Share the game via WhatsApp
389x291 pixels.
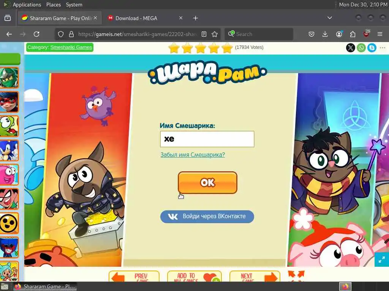pos(361,47)
